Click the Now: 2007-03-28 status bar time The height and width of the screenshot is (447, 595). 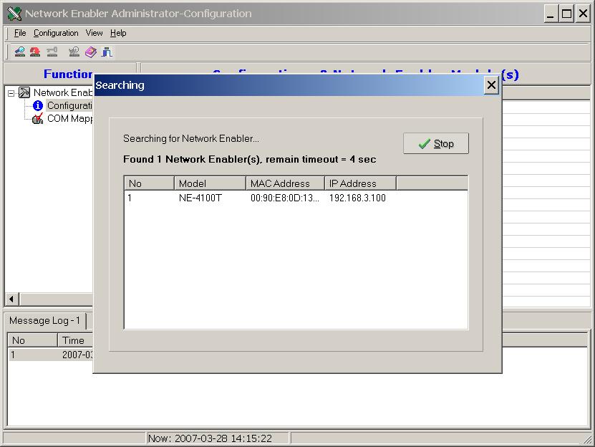[x=210, y=438]
